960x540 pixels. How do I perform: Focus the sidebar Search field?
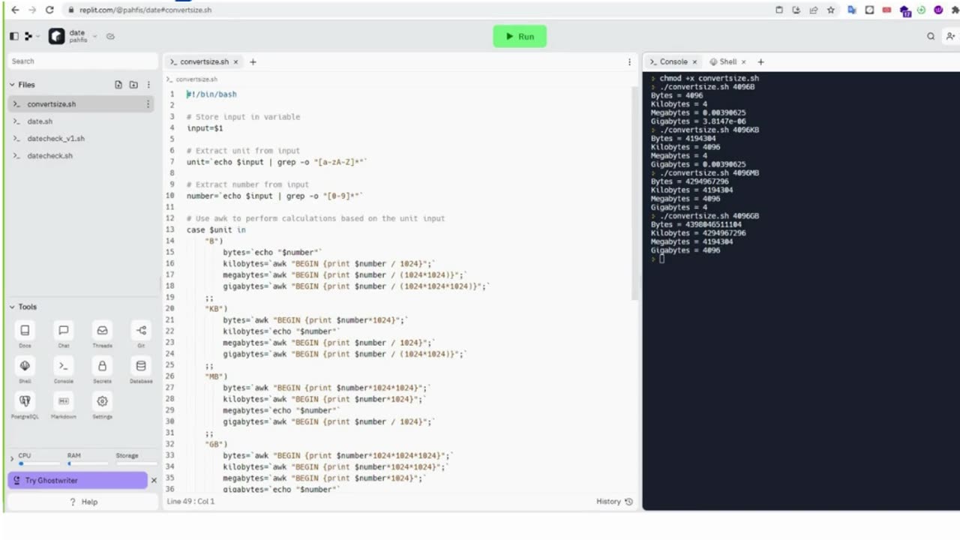(81, 61)
